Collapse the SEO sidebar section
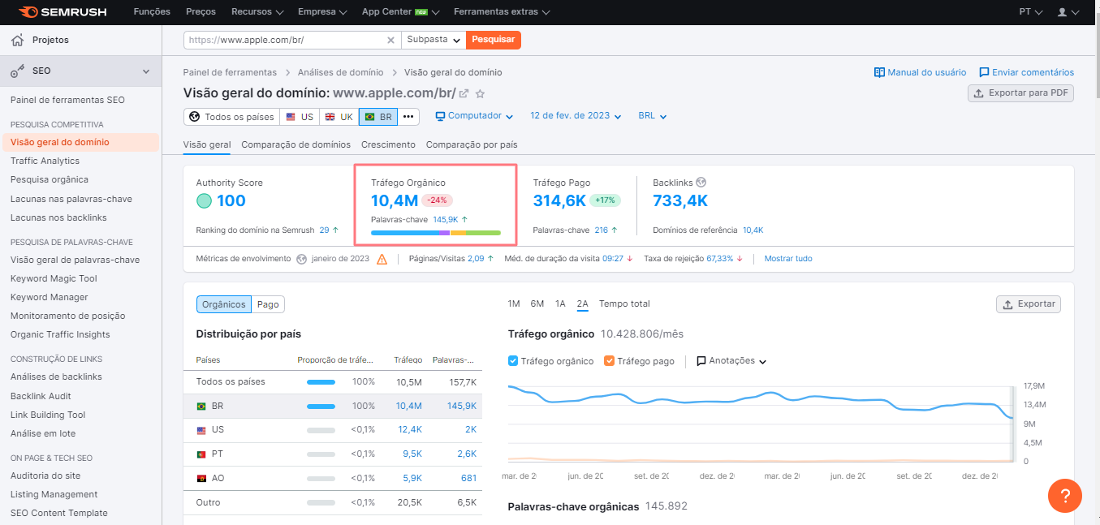Screen dimensions: 1100x525 tap(146, 71)
